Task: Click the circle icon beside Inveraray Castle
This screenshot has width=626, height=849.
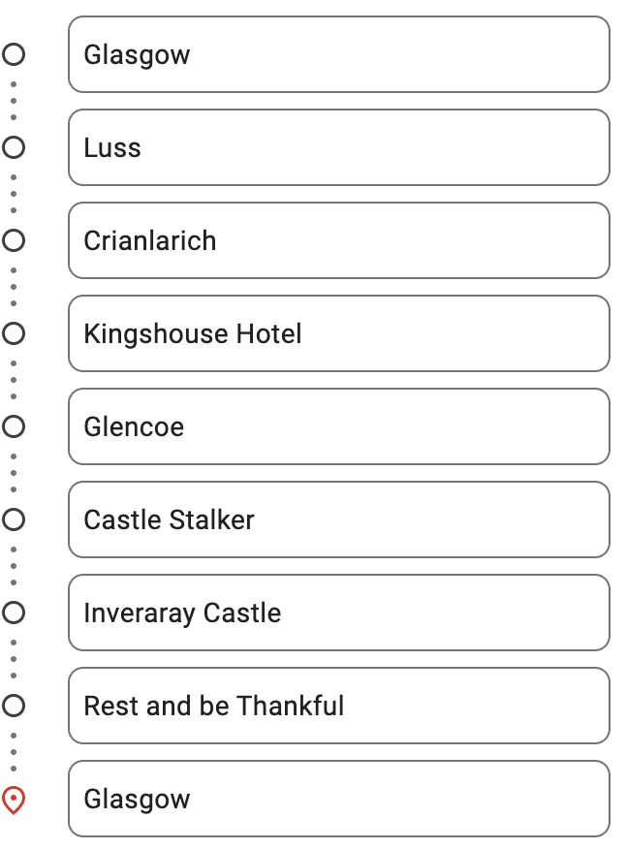Action: pyautogui.click(x=14, y=613)
